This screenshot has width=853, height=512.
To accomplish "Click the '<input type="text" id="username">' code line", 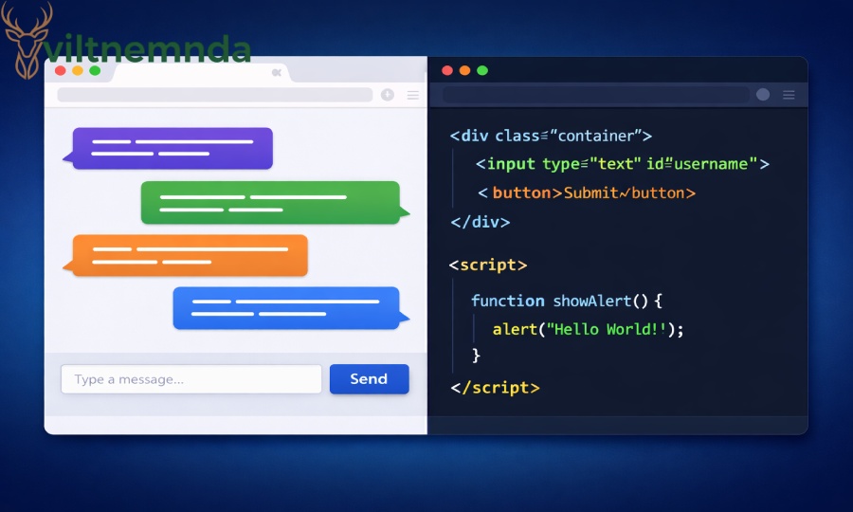I will (623, 164).
